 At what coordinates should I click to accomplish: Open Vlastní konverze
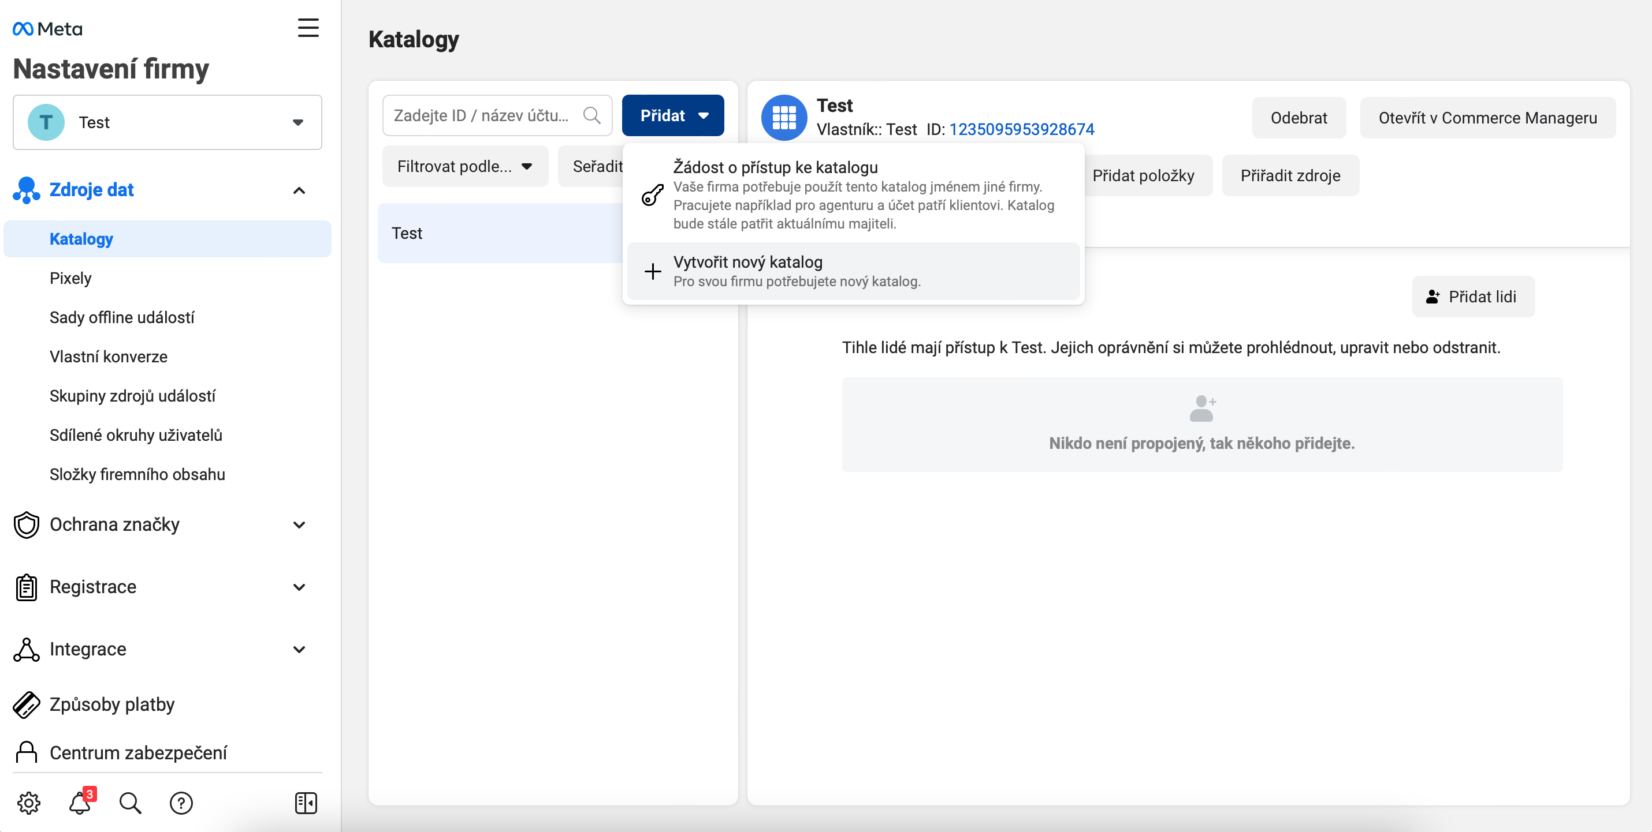point(109,356)
